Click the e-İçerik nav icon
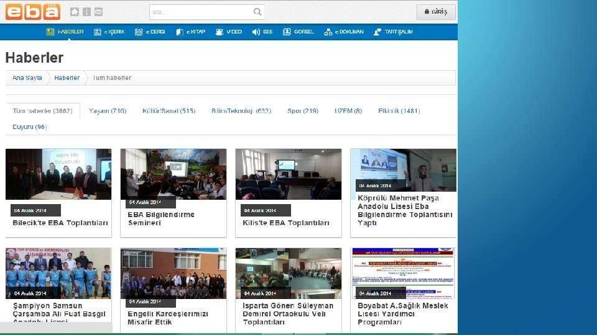This screenshot has width=597, height=335. [x=98, y=32]
